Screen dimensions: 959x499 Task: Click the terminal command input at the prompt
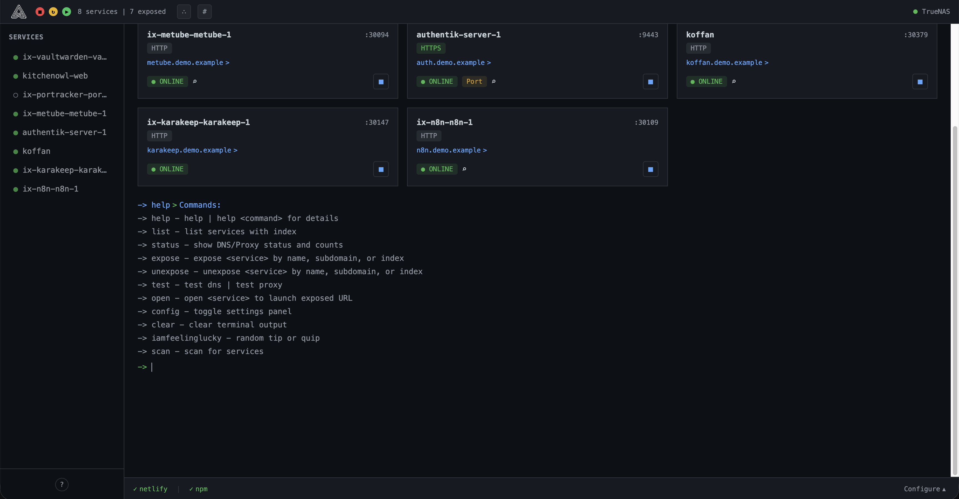(x=261, y=367)
